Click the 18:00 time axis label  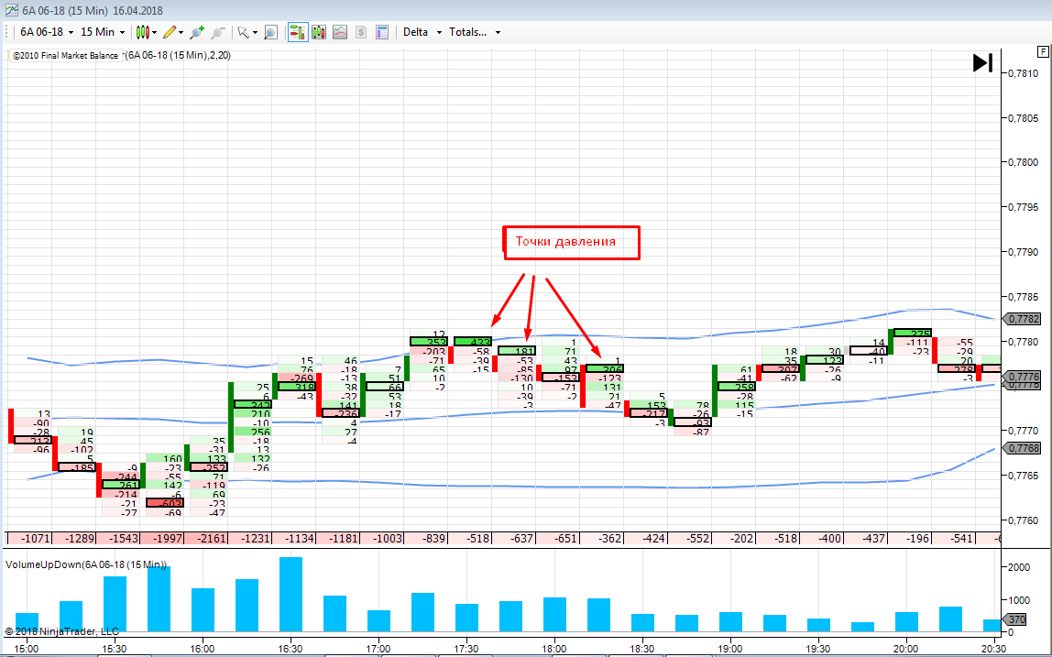click(x=553, y=649)
